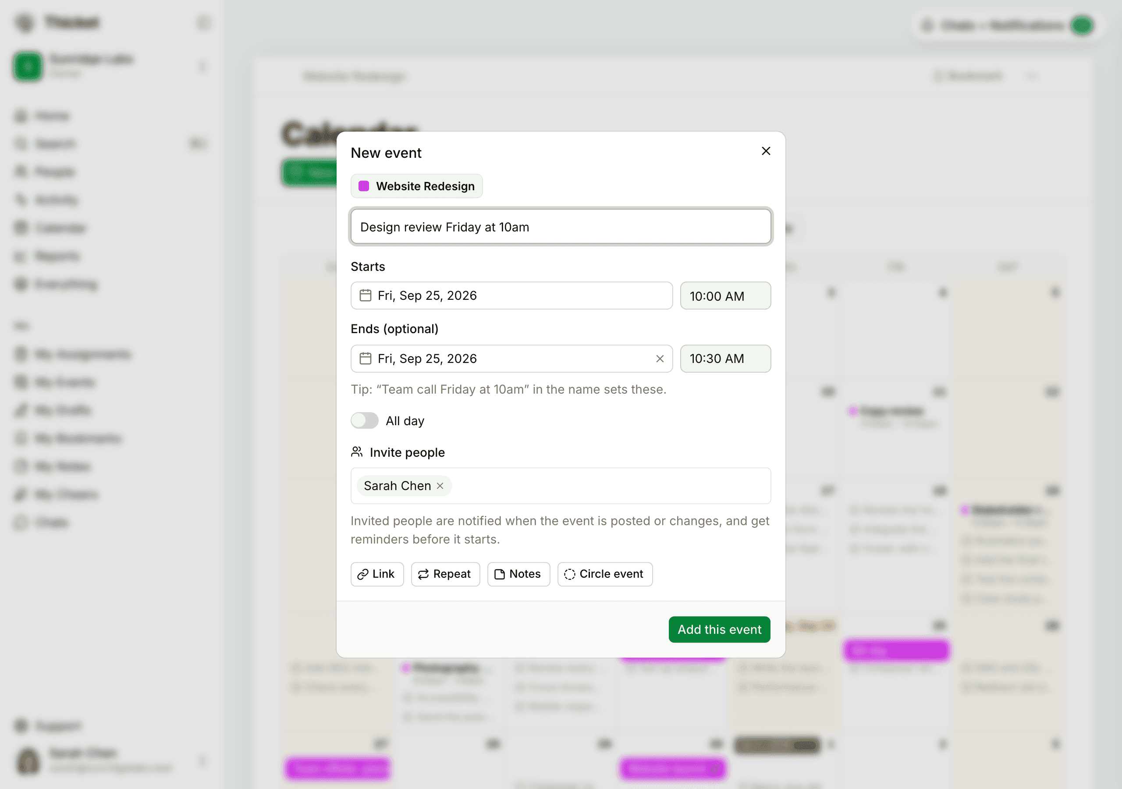The width and height of the screenshot is (1122, 789).
Task: Toggle the All day switch
Action: point(365,421)
